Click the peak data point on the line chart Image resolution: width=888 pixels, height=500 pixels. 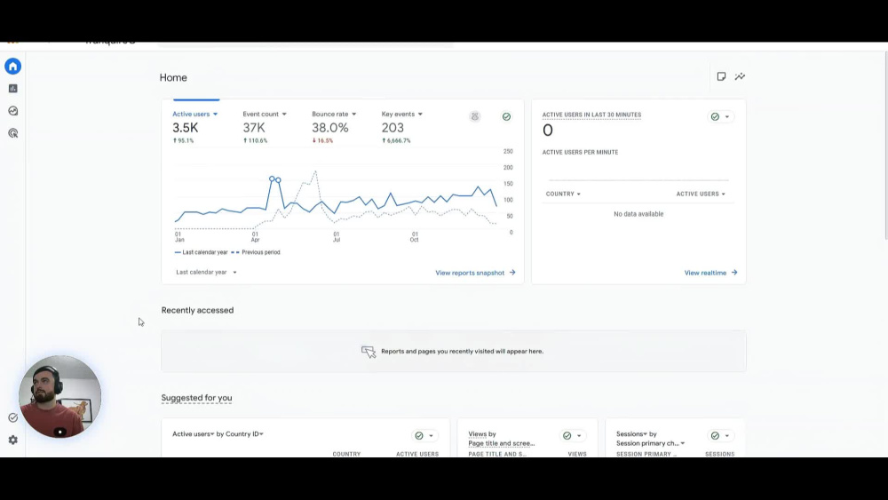[272, 179]
